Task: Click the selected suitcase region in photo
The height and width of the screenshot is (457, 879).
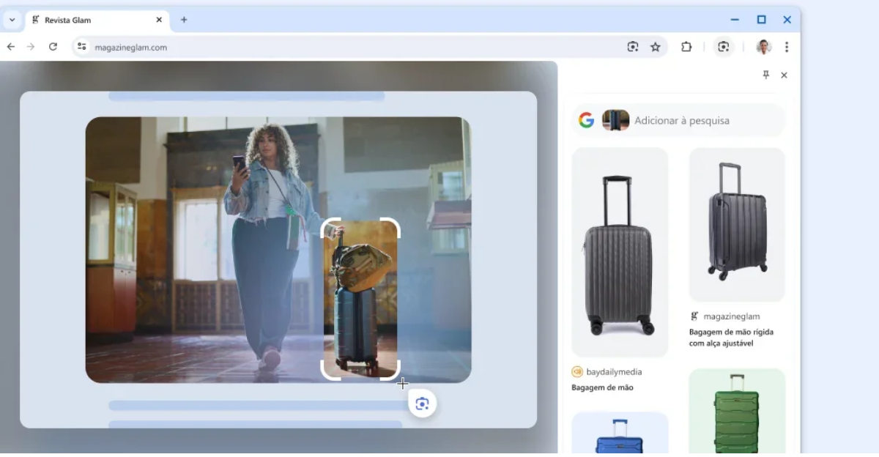Action: pyautogui.click(x=360, y=299)
